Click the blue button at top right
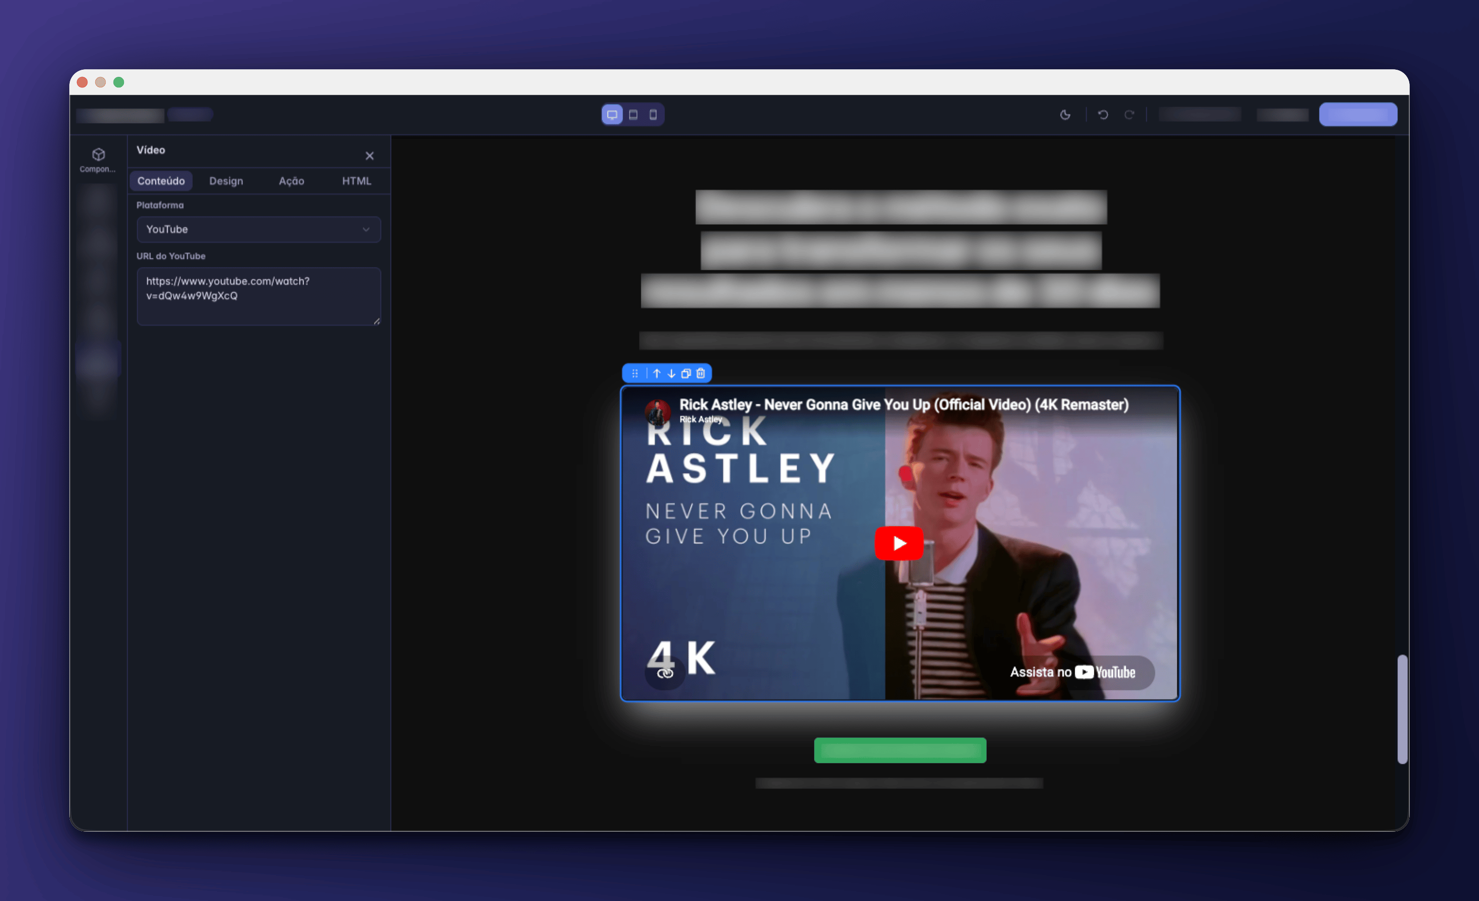Screen dimensions: 1479x901 point(1358,115)
